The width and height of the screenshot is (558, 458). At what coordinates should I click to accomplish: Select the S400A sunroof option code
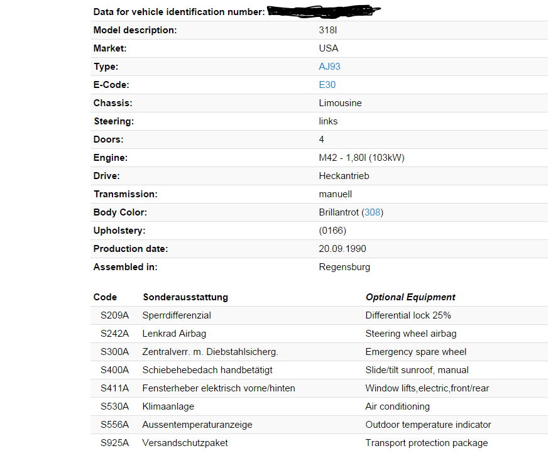click(114, 370)
